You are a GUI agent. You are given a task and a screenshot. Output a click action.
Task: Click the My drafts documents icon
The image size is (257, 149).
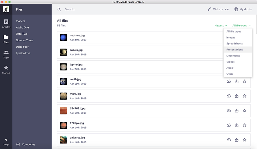pyautogui.click(x=236, y=9)
